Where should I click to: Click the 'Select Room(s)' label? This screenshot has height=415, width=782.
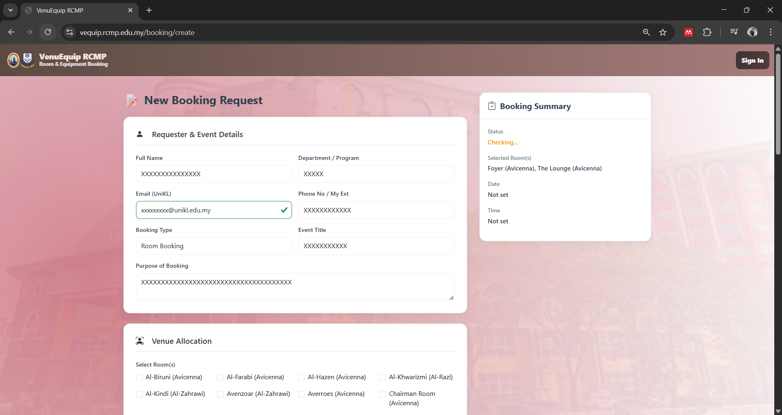coord(156,365)
